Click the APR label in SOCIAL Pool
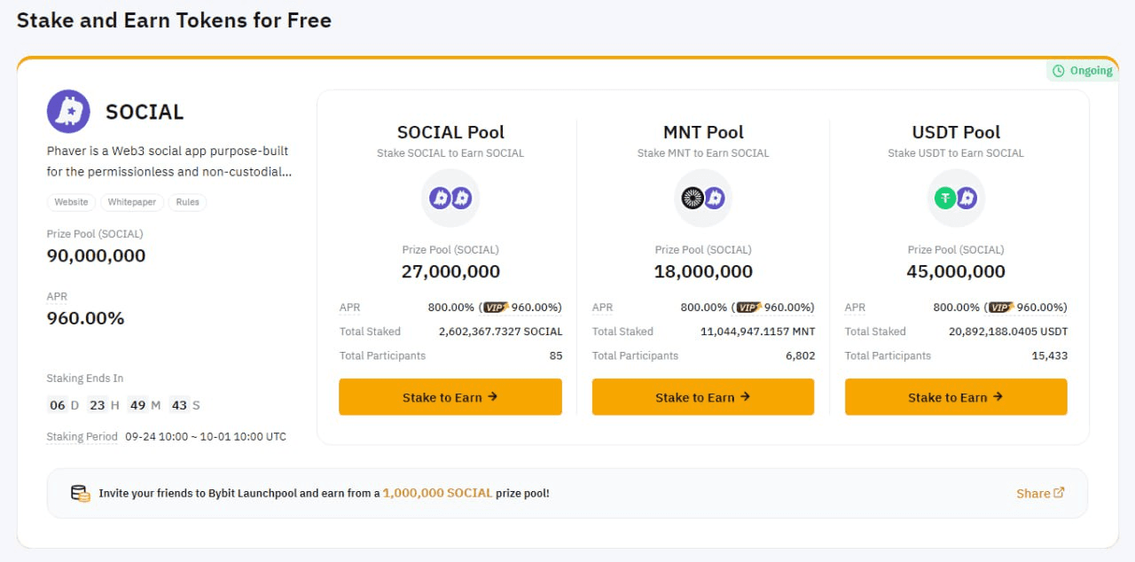 pyautogui.click(x=349, y=308)
